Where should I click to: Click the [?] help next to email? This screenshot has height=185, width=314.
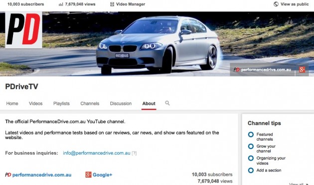[134, 153]
